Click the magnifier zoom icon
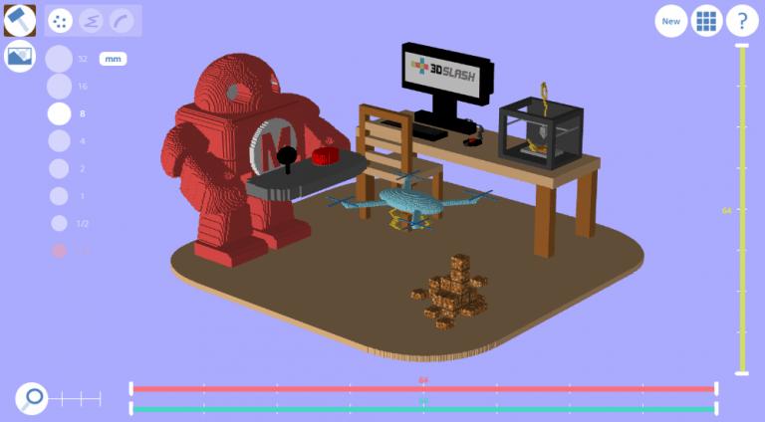 click(32, 398)
